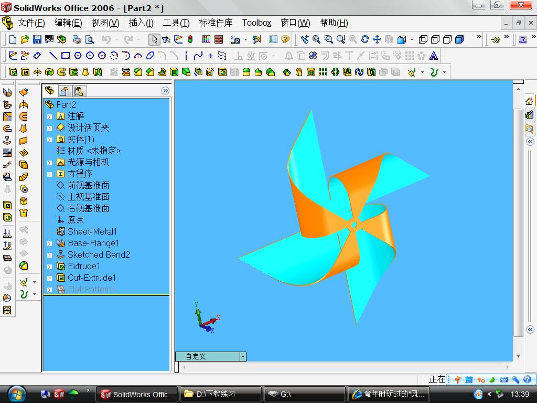Screen dimensions: 537x403
Task: Toggle Wireframe display mode
Action: (423, 39)
